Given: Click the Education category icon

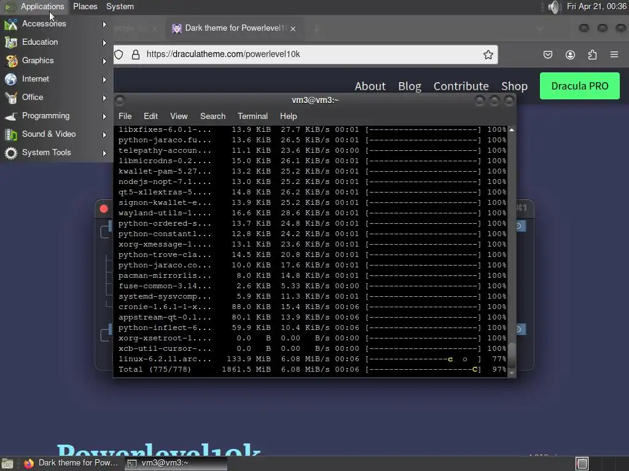Looking at the screenshot, I should [x=11, y=42].
